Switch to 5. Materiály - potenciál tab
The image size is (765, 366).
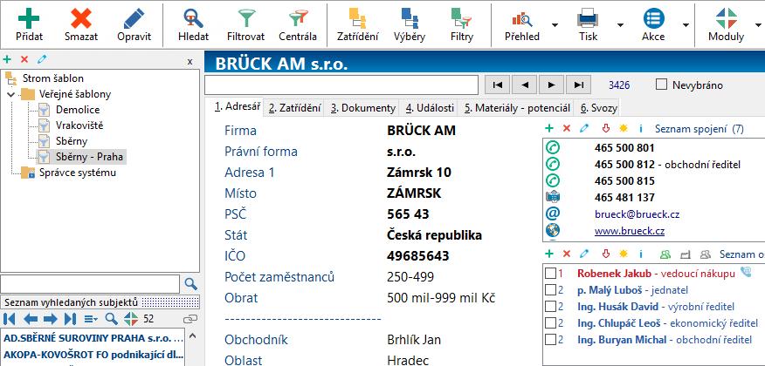pyautogui.click(x=517, y=109)
